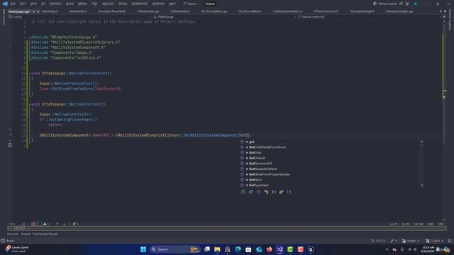The height and width of the screenshot is (255, 454).
Task: Open the account profile avatar
Action: point(415,4)
